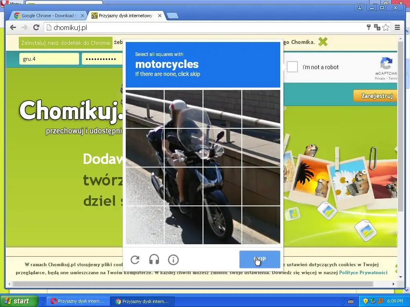Screen dimensions: 410x307
Task: Open the Chrome hamburger menu
Action: coord(398,28)
